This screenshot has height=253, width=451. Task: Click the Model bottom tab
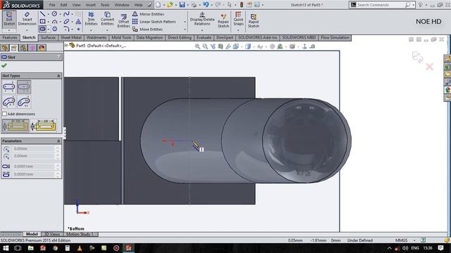pos(32,234)
